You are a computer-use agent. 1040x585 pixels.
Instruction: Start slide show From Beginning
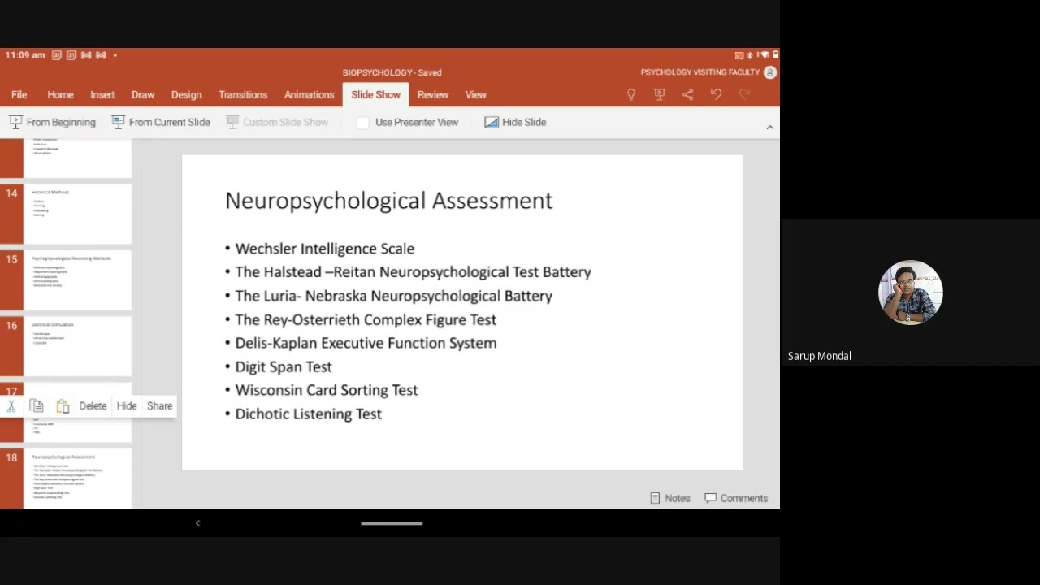pos(52,122)
